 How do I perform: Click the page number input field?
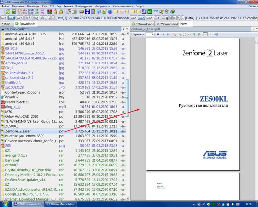tap(150, 34)
